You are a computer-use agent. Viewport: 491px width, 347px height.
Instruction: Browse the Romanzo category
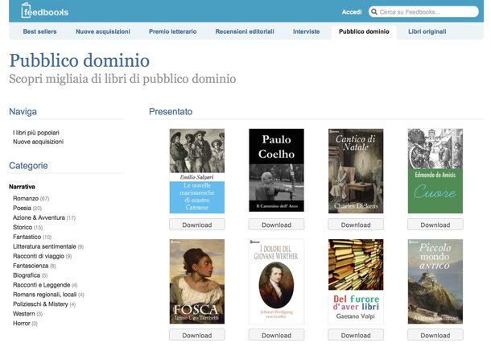pos(26,199)
